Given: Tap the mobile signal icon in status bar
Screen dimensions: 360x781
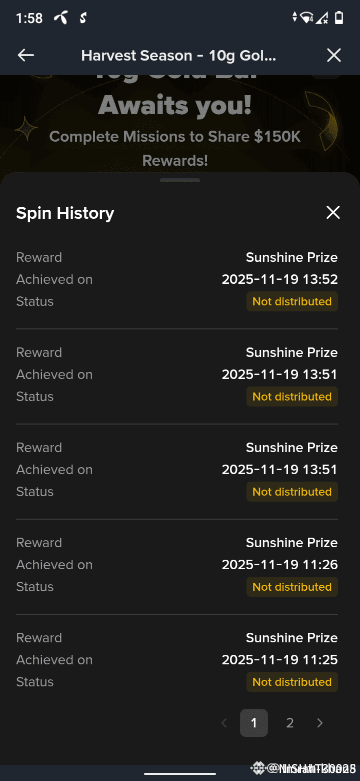Looking at the screenshot, I should pos(322,18).
